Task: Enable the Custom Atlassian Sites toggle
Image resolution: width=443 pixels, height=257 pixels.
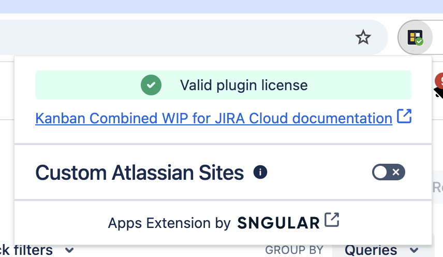Action: 388,172
